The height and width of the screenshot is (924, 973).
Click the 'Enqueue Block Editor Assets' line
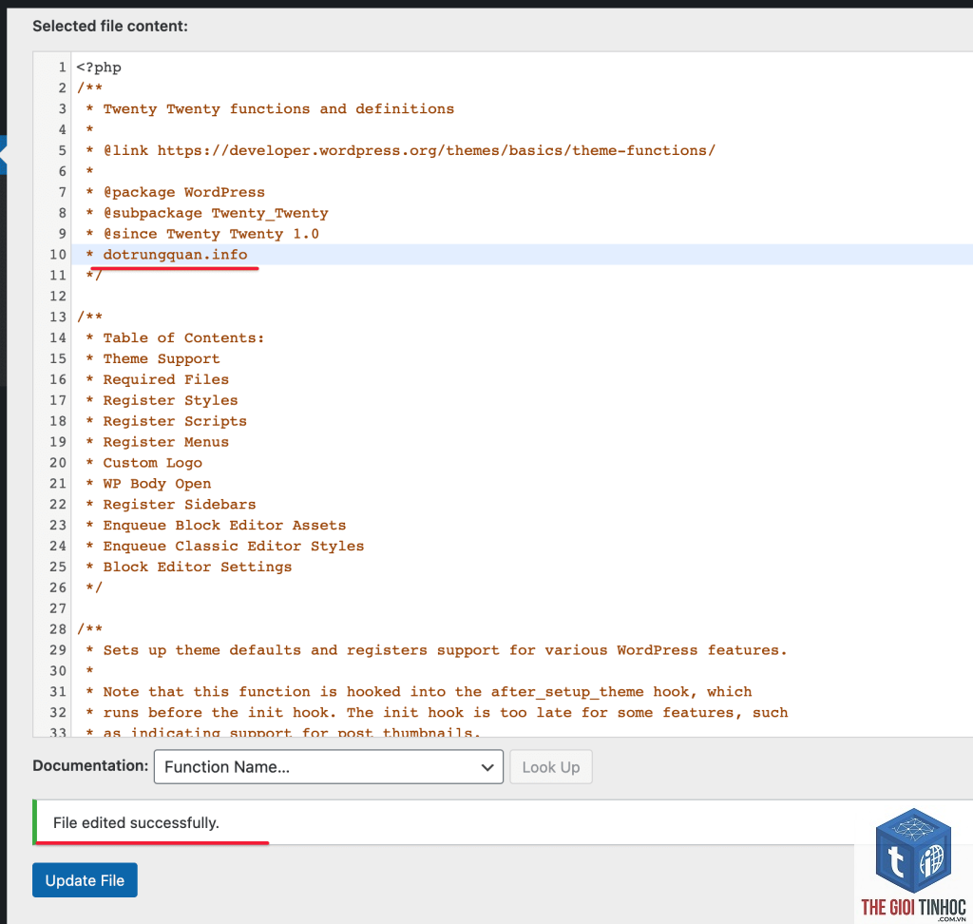tap(224, 526)
